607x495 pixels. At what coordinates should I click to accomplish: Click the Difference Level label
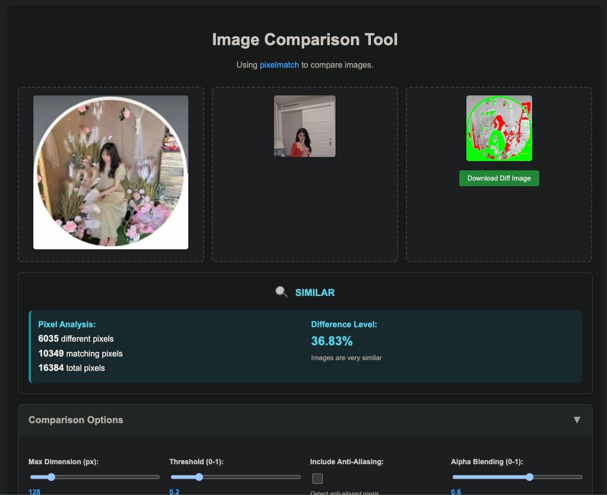tap(344, 324)
